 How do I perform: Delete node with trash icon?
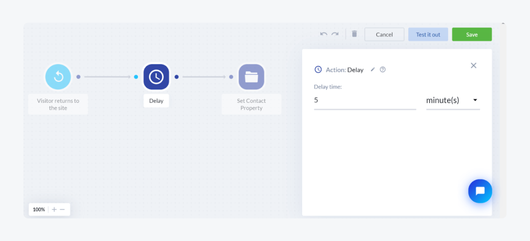354,34
